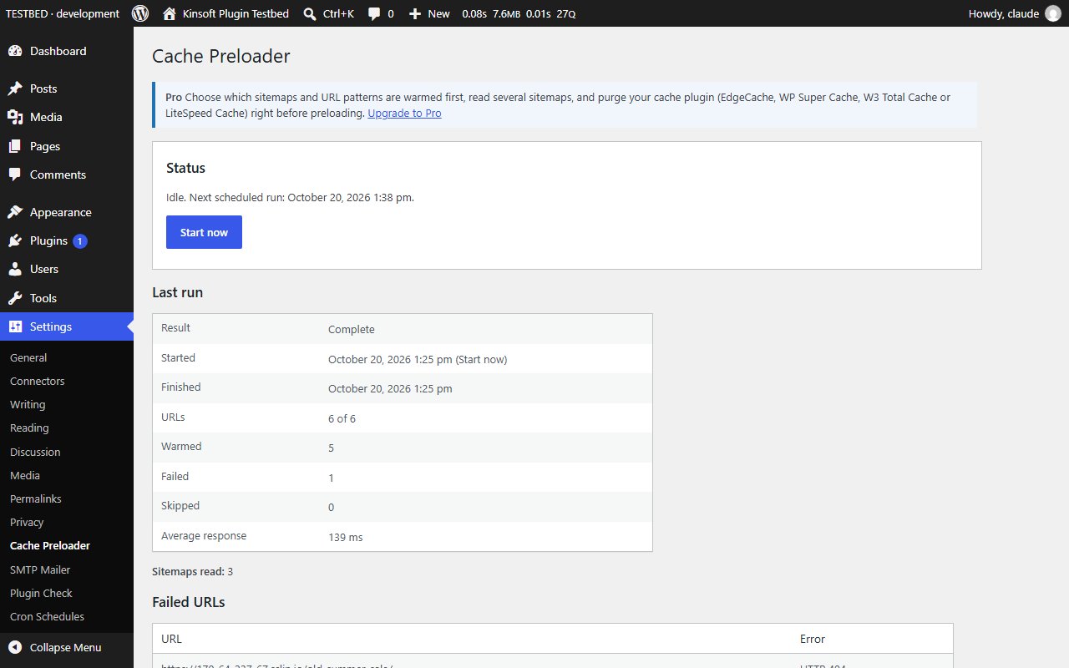Screen dimensions: 1069x668
Task: Click the Kinsoft Plugin Testbed site name
Action: click(x=236, y=13)
